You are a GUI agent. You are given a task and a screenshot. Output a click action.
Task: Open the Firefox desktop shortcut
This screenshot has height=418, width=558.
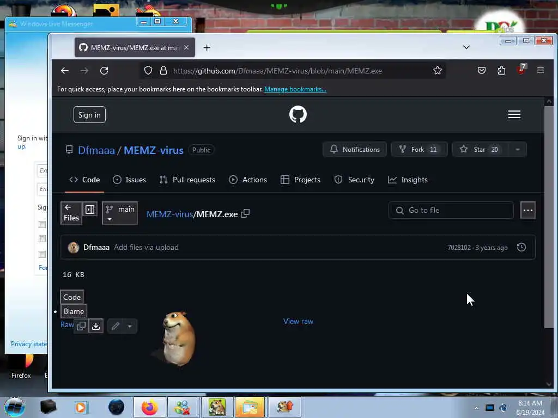[21, 367]
